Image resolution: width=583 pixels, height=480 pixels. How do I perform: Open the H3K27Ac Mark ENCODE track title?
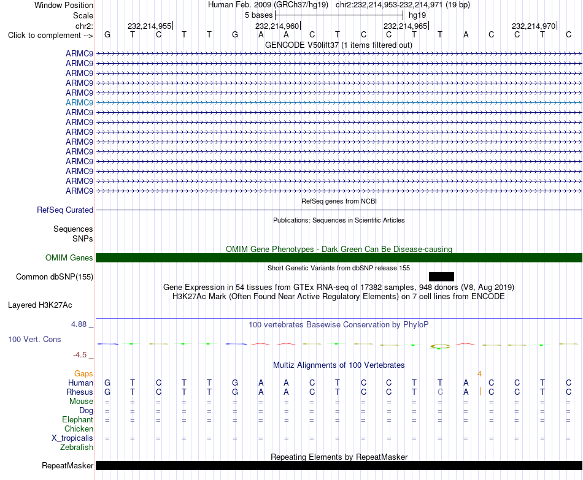[339, 297]
